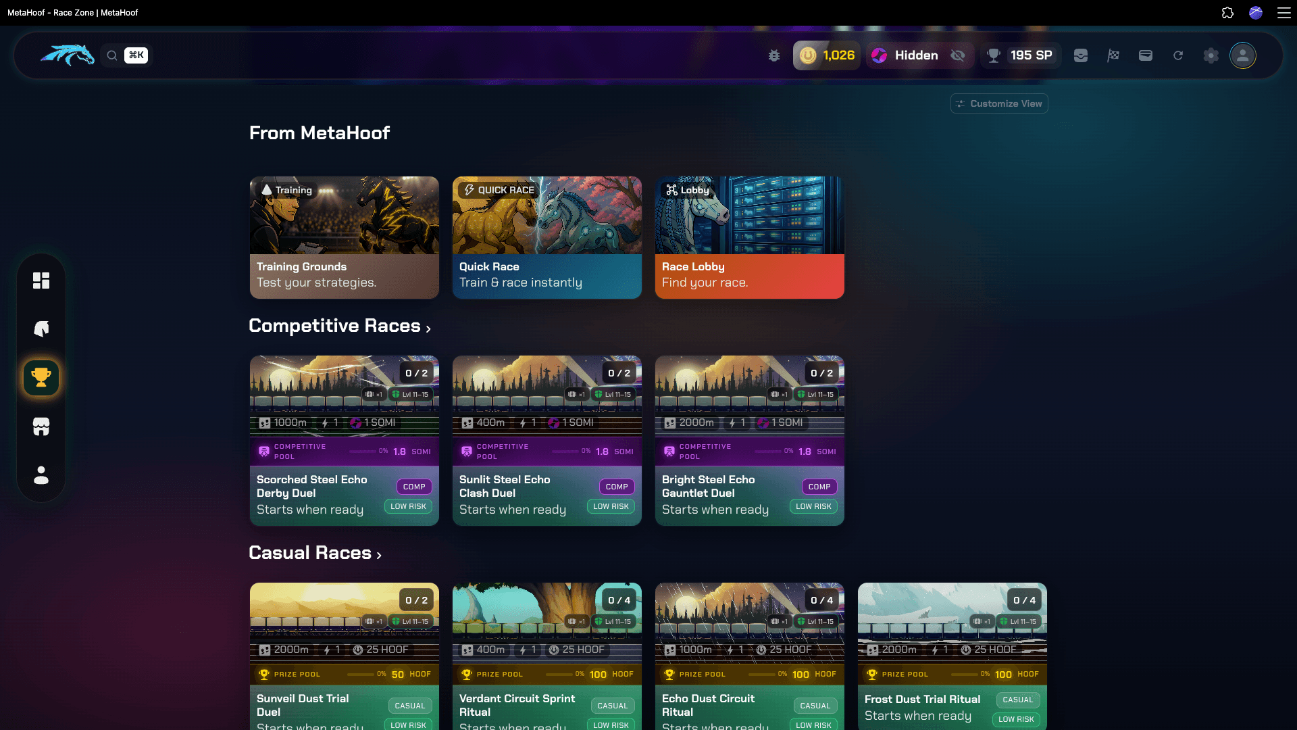Screen dimensions: 1297x730
Task: Toggle visibility of the Hidden balance
Action: coord(959,55)
